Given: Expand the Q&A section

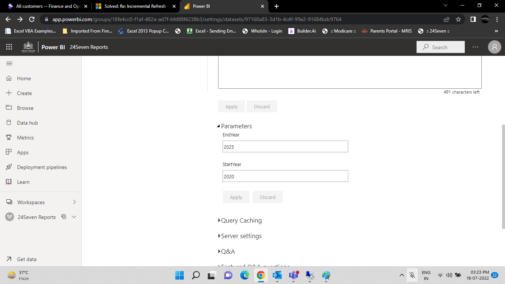Looking at the screenshot, I should 227,251.
